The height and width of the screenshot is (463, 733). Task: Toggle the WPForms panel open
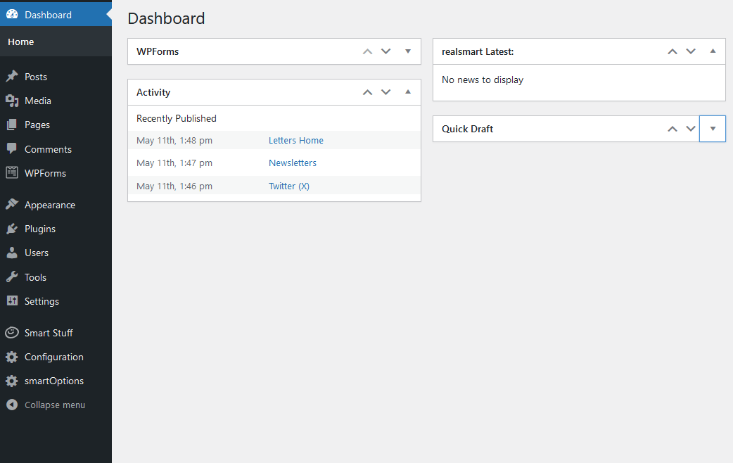(408, 51)
